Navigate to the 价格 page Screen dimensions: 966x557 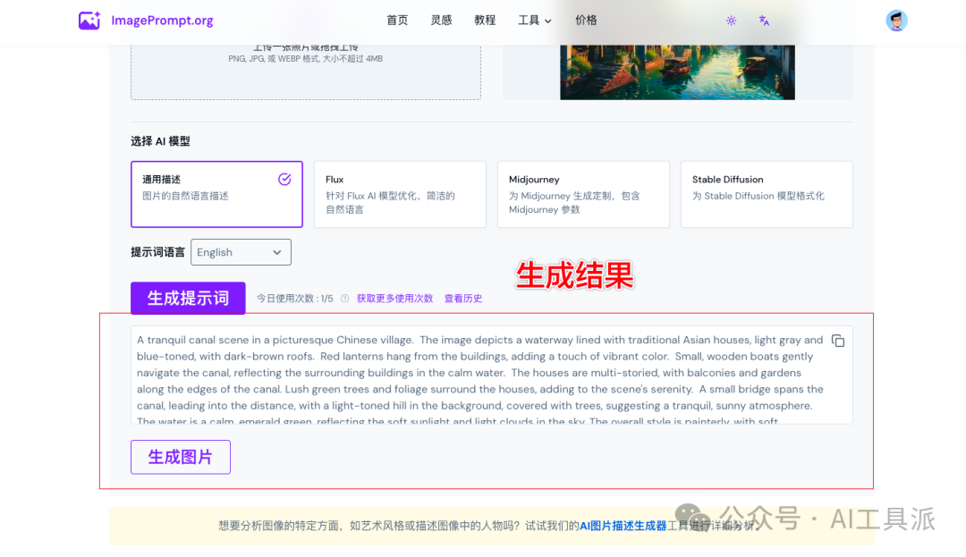click(587, 21)
